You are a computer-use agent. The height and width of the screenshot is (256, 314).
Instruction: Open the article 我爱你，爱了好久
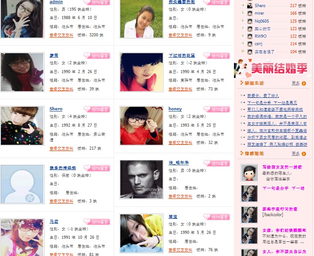point(263,96)
